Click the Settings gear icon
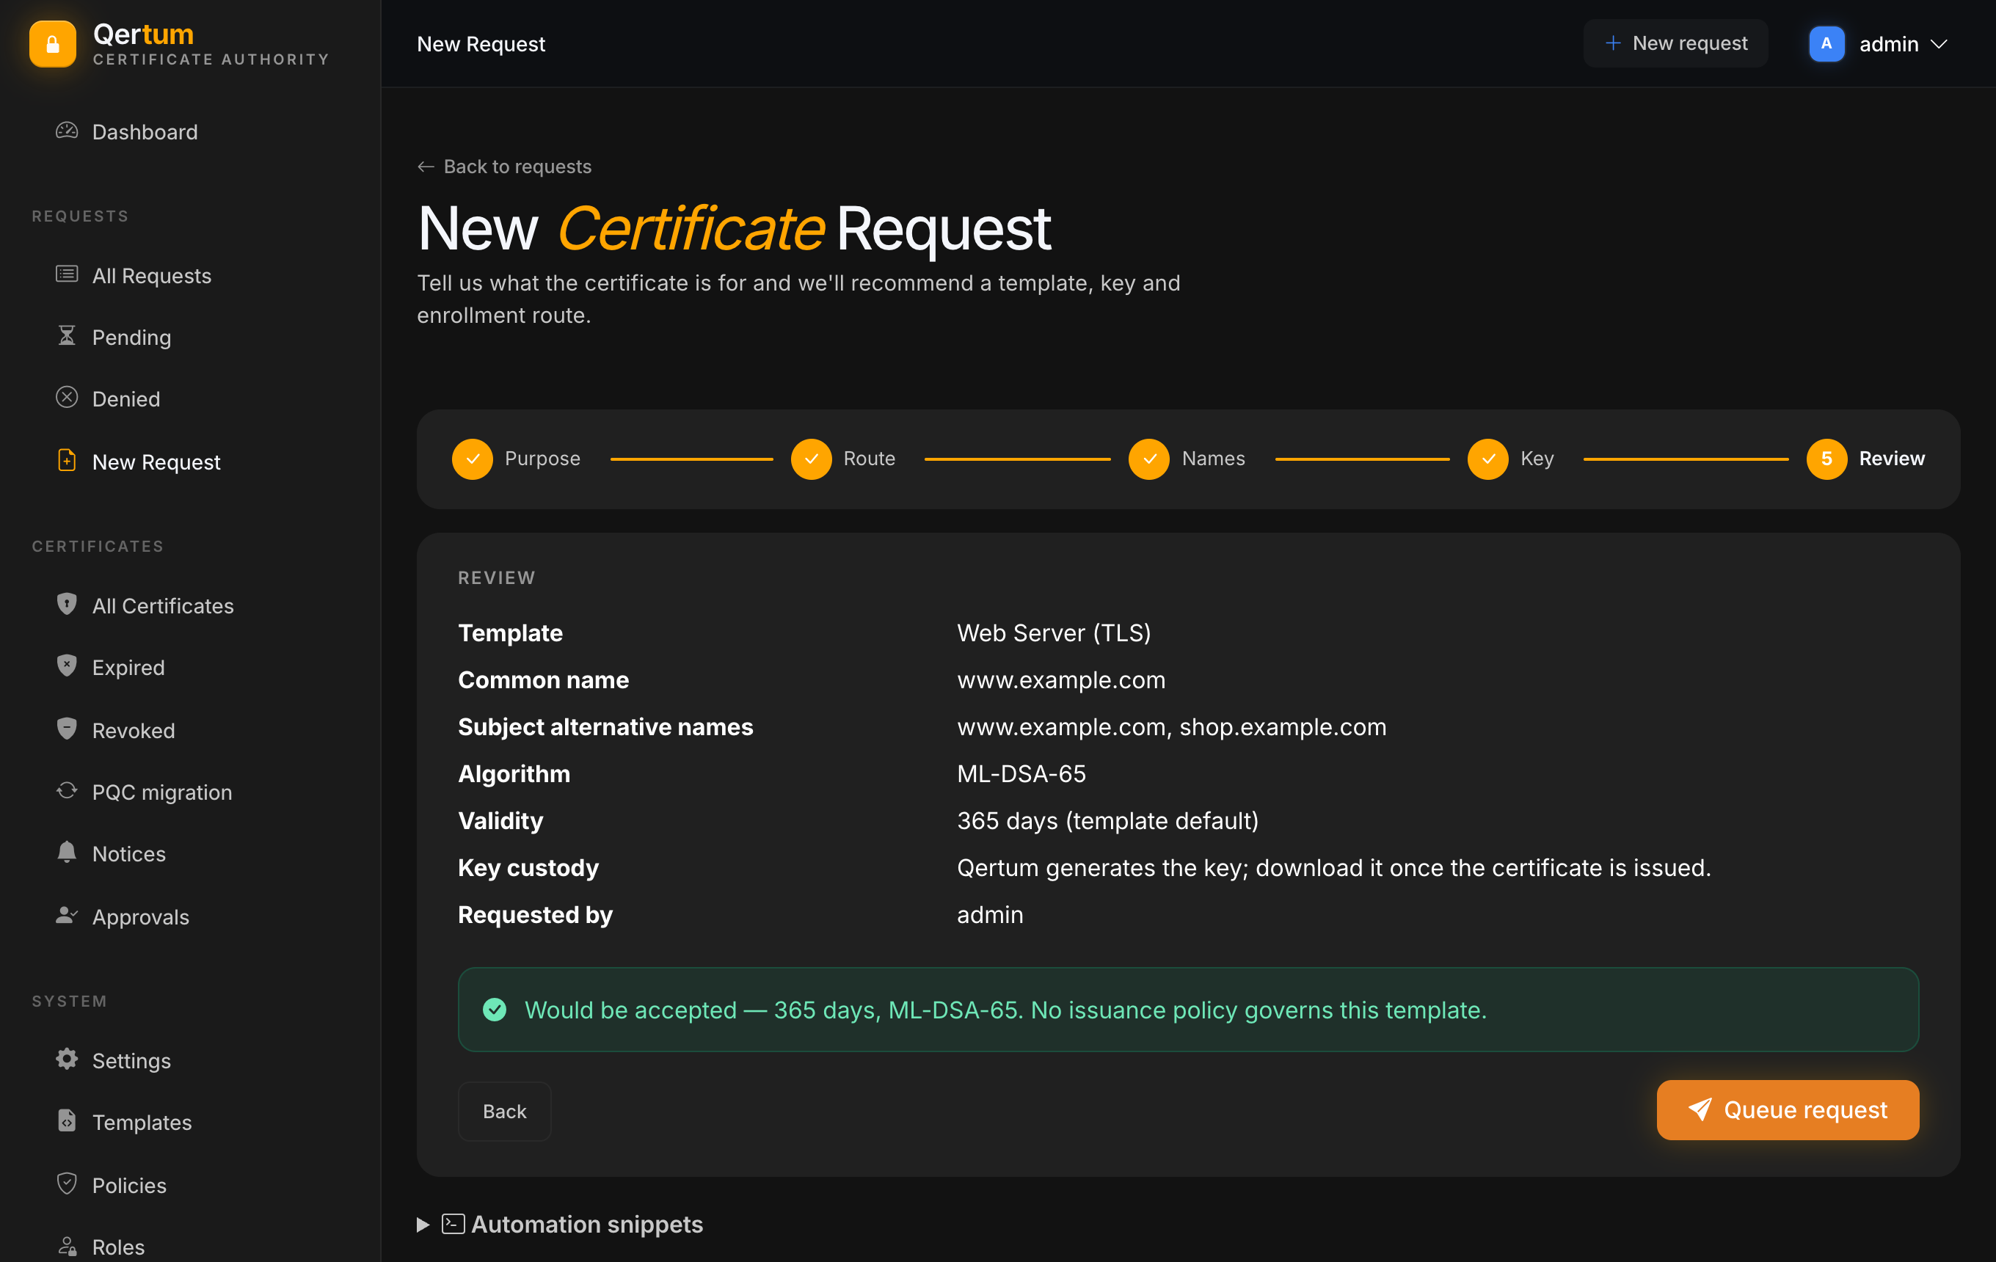The image size is (1996, 1262). tap(67, 1059)
